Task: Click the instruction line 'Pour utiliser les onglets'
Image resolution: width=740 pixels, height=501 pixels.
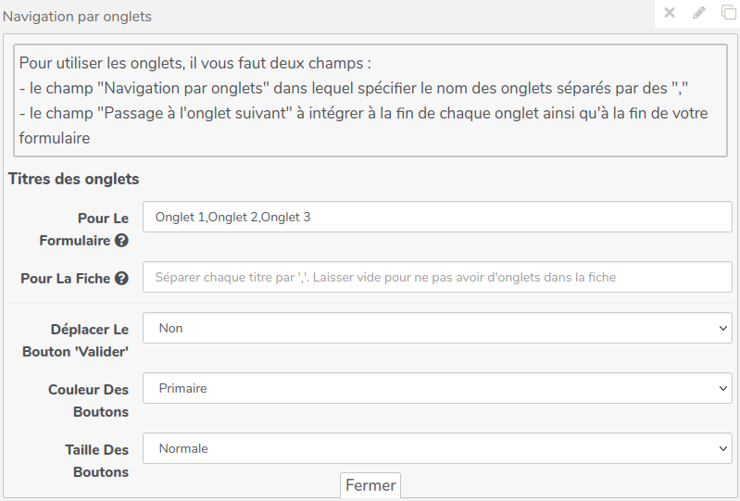Action: point(194,64)
